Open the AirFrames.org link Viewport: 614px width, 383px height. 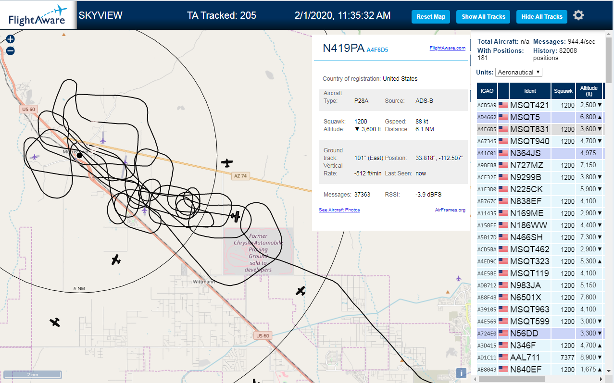pos(450,210)
